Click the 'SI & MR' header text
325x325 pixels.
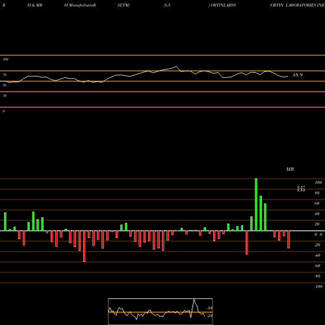(34, 5)
